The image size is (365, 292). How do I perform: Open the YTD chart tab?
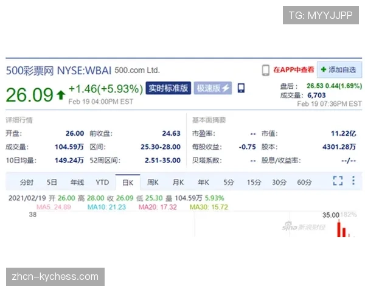(x=102, y=182)
